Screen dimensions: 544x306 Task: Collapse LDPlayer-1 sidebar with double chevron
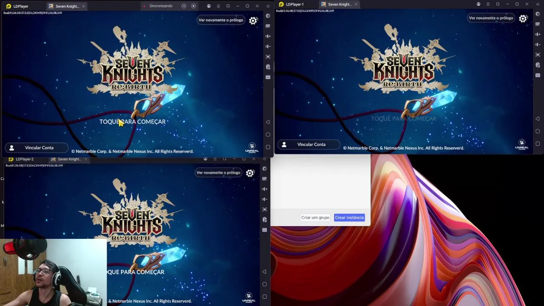click(538, 4)
